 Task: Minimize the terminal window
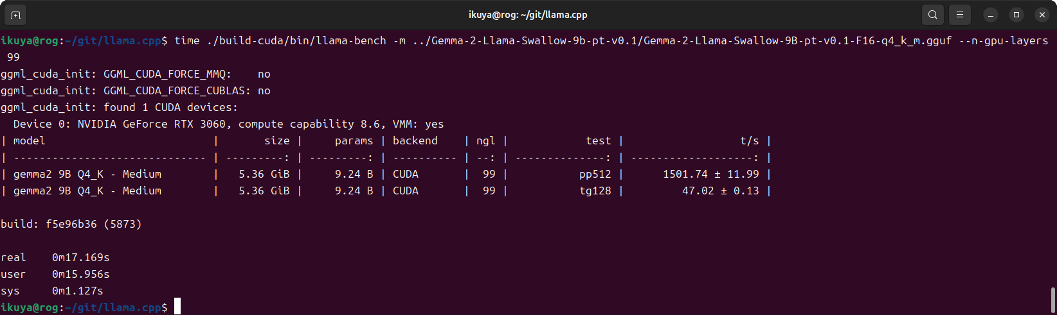click(991, 15)
